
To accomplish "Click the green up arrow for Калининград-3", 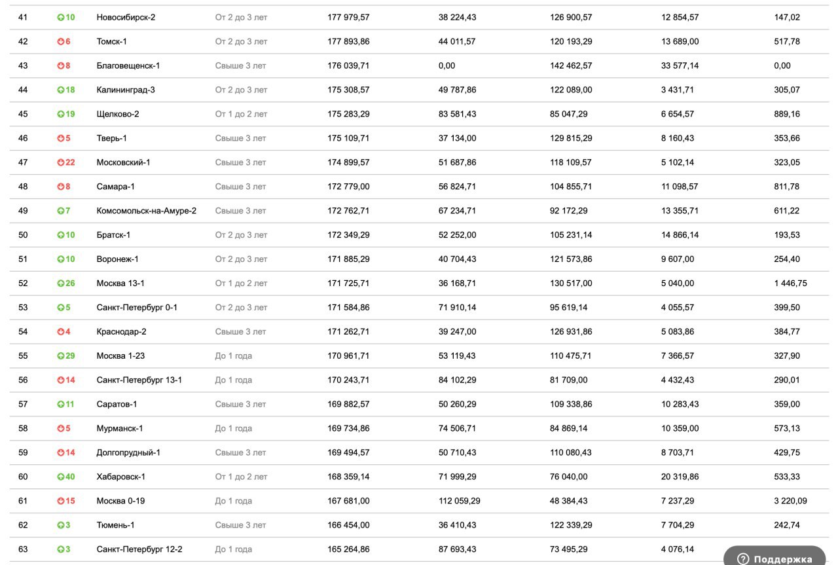I will tap(61, 90).
